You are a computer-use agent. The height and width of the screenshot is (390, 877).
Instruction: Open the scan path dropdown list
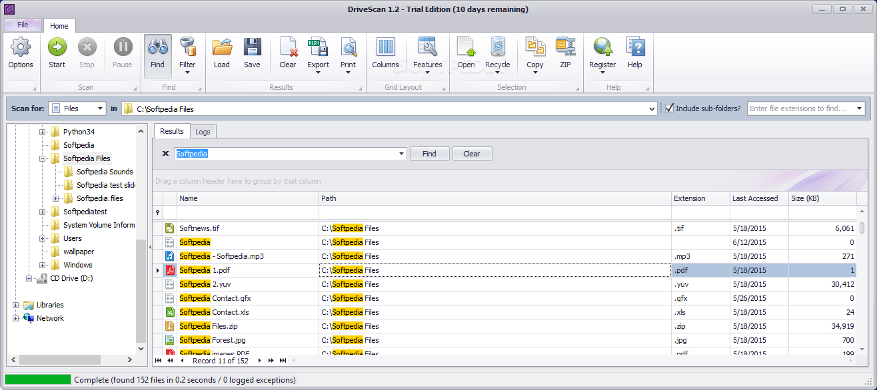(652, 108)
